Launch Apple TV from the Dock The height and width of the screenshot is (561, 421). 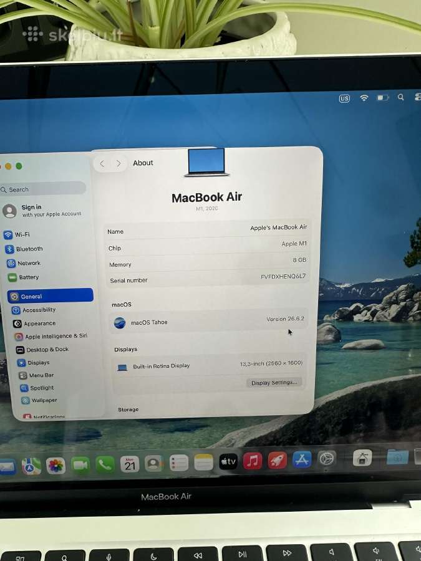tap(228, 461)
